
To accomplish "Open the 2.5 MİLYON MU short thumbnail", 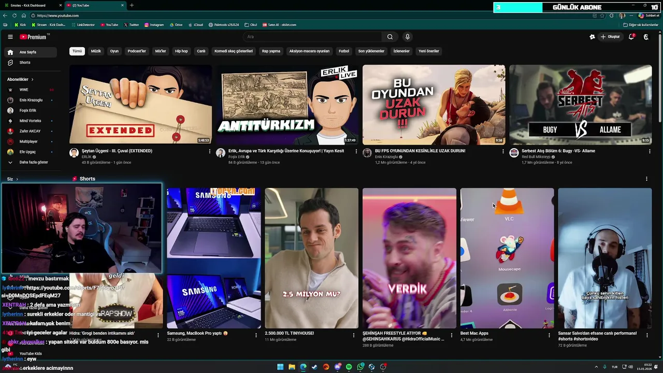I will [x=311, y=258].
